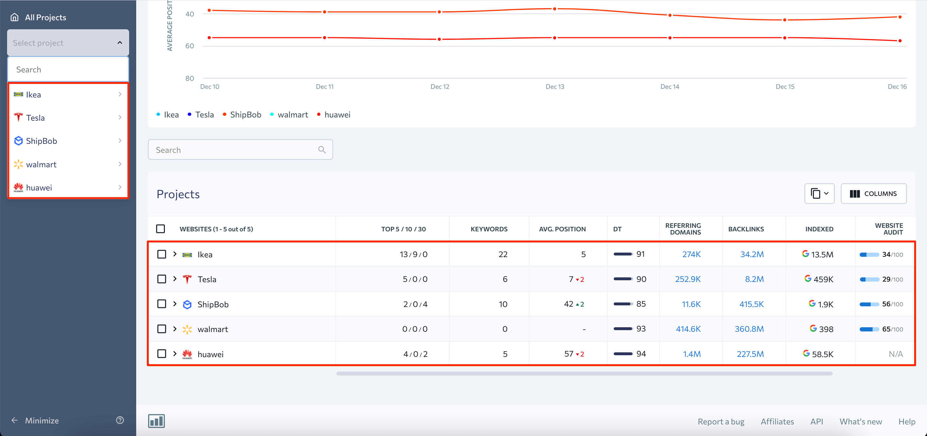Click the bar chart icon in footer
The height and width of the screenshot is (436, 927).
[156, 421]
